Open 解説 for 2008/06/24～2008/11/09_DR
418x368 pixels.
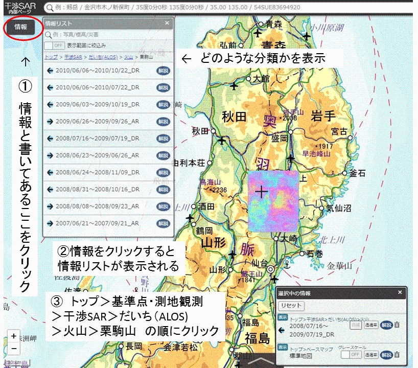coord(163,173)
